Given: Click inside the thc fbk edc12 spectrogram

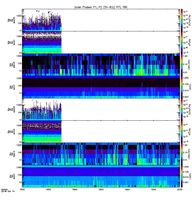Looking at the screenshot, I should [101, 154].
